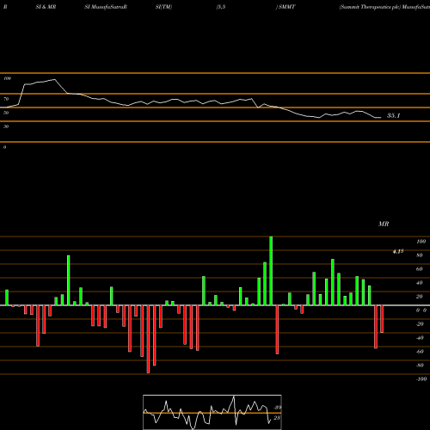The width and height of the screenshot is (430, 430).
Task: Click the MR right-axis label '-20'
Action: pos(420,324)
